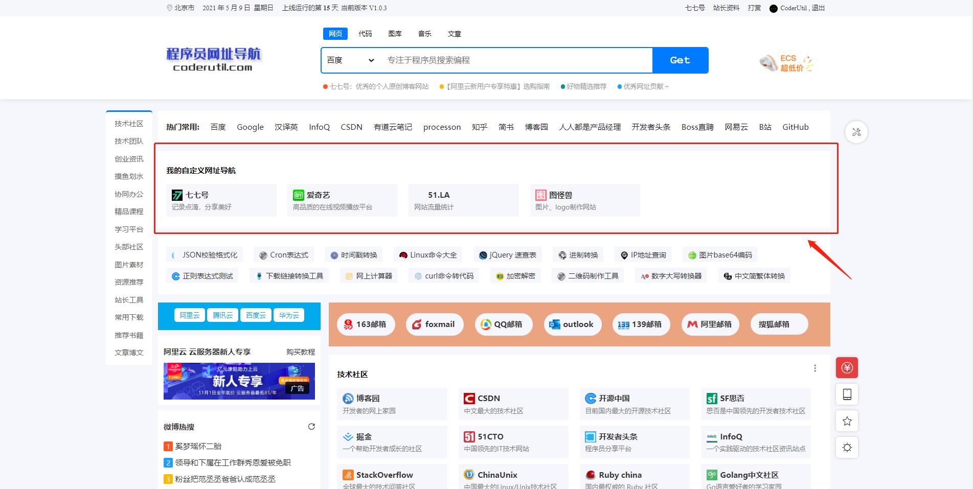This screenshot has width=973, height=489.
Task: Toggle the sun light-mode icon
Action: (847, 448)
